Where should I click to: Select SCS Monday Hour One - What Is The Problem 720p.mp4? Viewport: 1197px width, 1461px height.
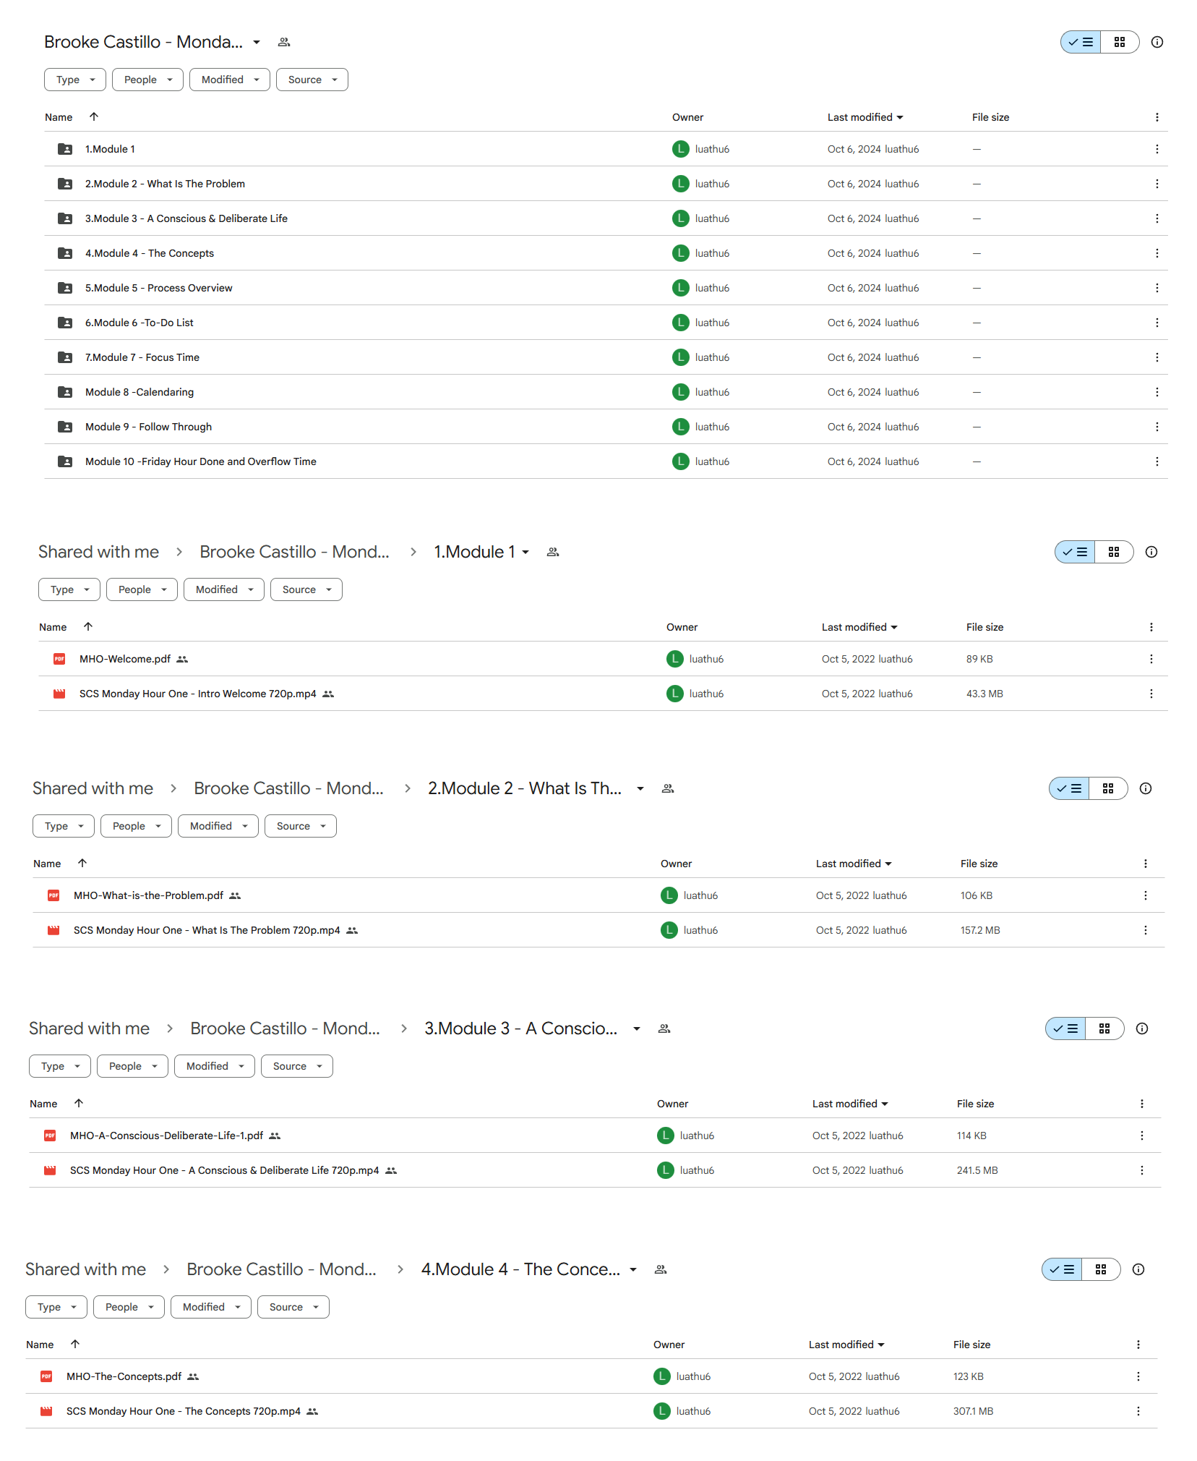pyautogui.click(x=207, y=930)
